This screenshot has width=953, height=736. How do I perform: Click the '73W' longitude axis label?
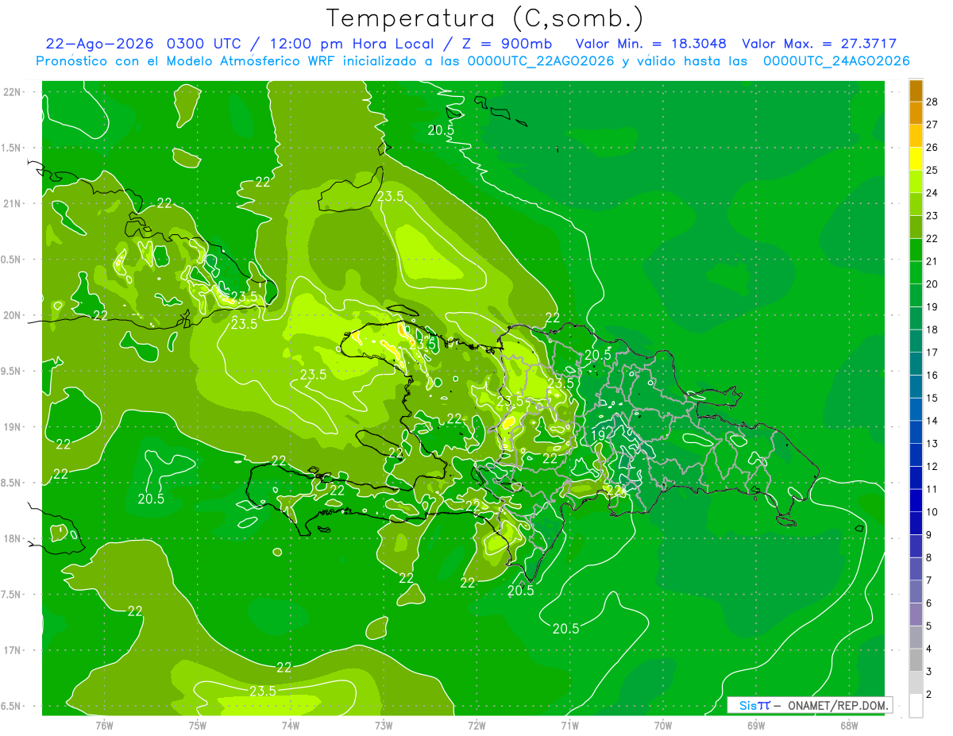pyautogui.click(x=384, y=726)
